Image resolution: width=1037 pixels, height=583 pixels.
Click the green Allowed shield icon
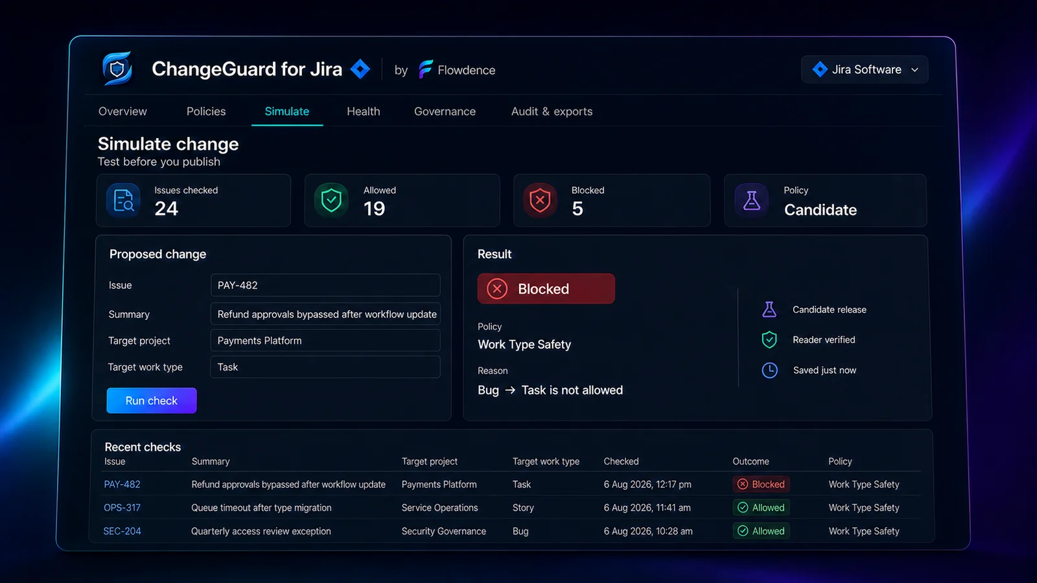pyautogui.click(x=331, y=200)
